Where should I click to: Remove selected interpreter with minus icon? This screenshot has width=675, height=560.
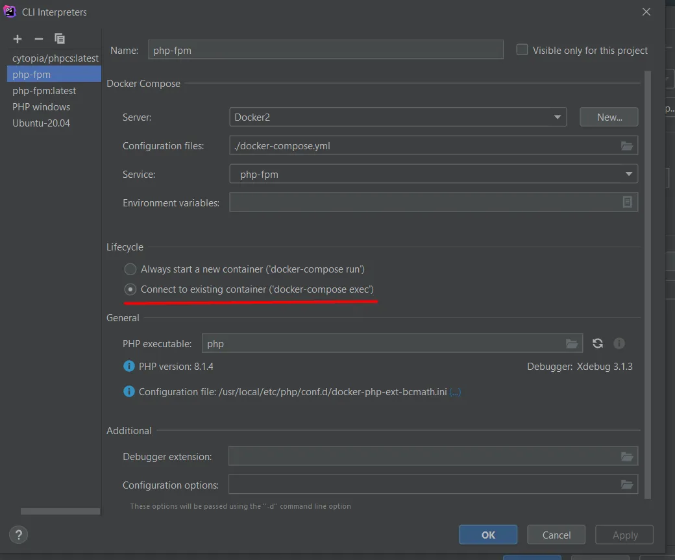pyautogui.click(x=39, y=39)
